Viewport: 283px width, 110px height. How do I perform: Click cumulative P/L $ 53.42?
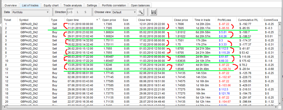(x=244, y=53)
